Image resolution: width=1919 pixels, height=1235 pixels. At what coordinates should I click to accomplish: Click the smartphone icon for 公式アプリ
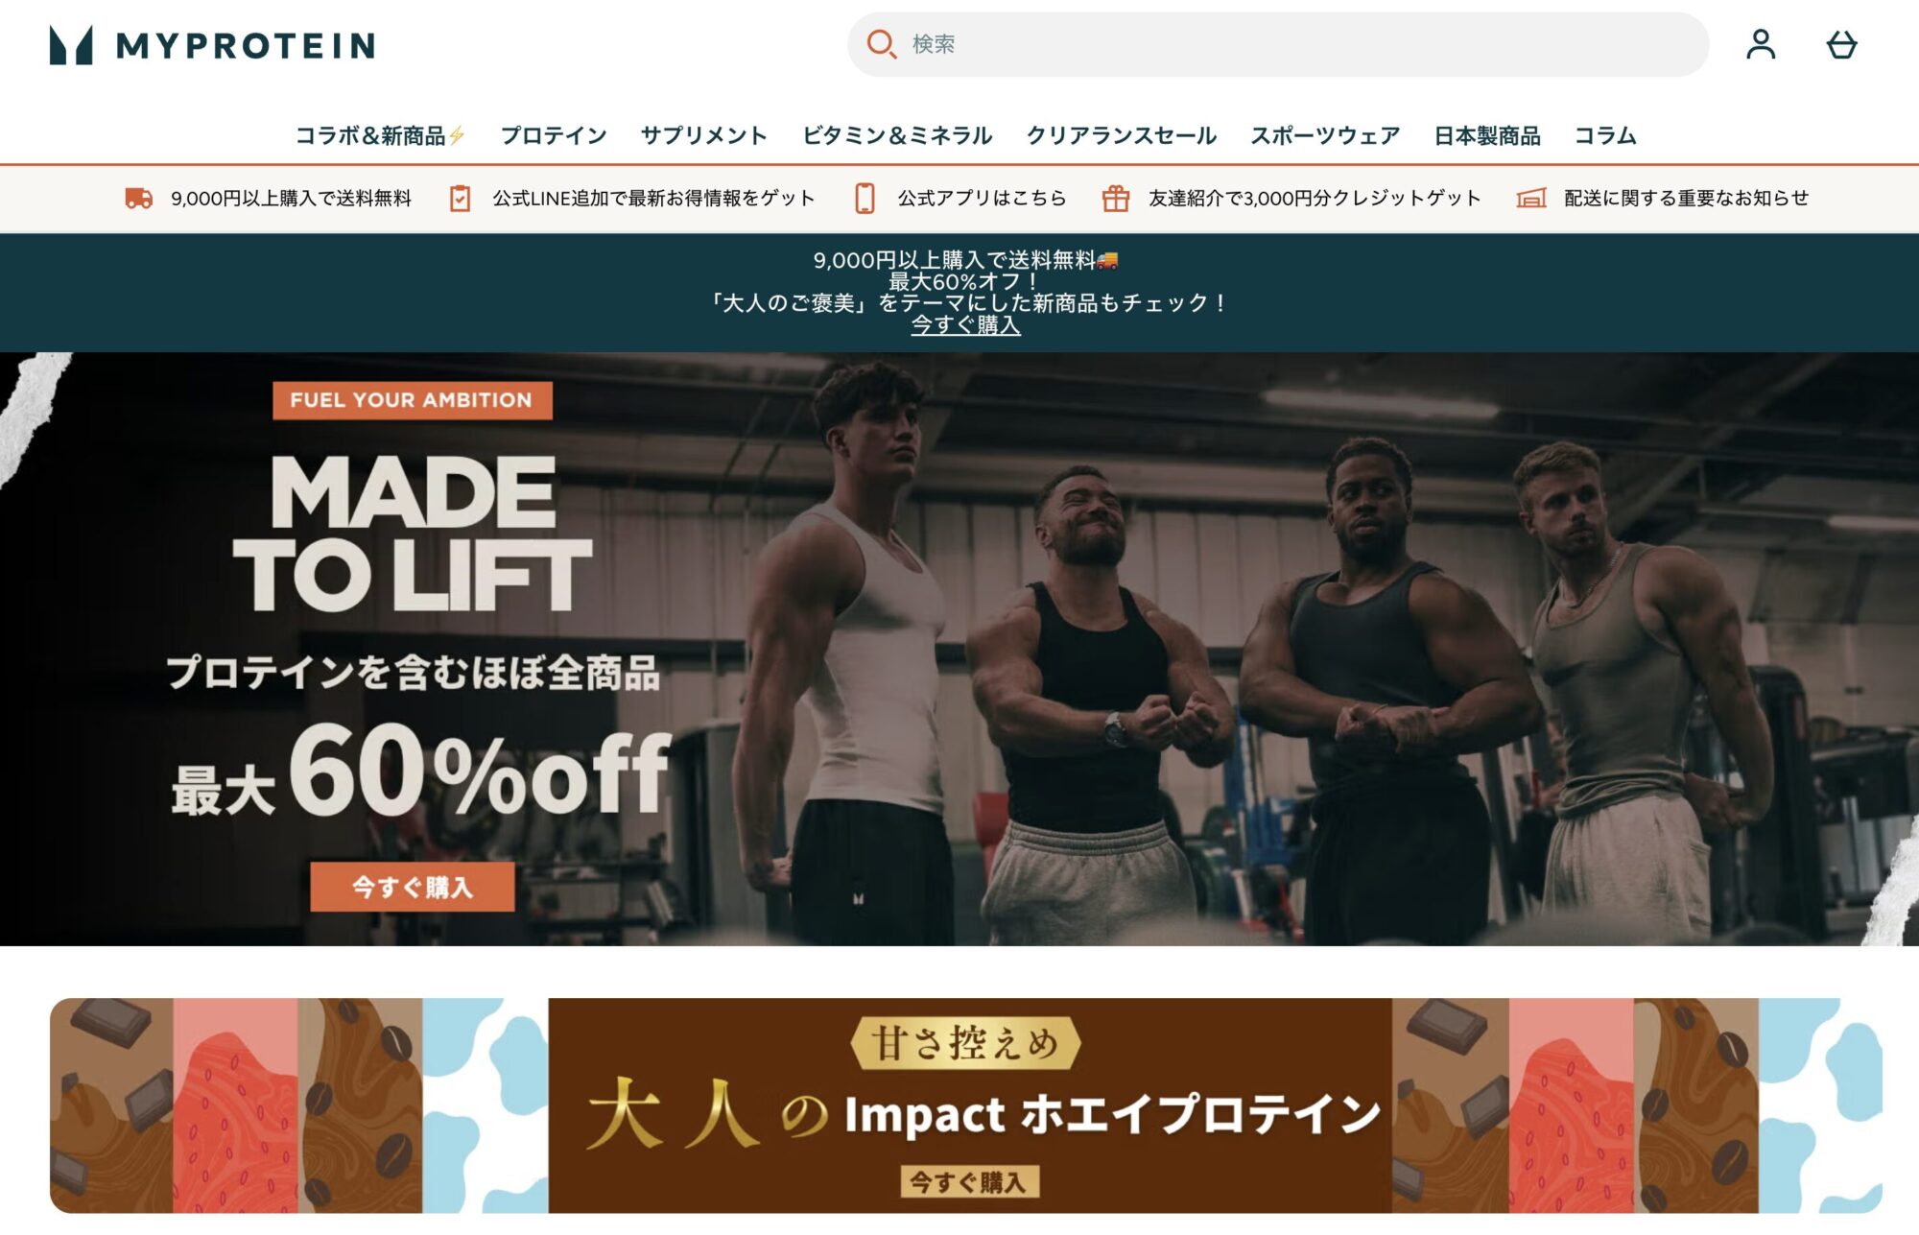click(865, 199)
